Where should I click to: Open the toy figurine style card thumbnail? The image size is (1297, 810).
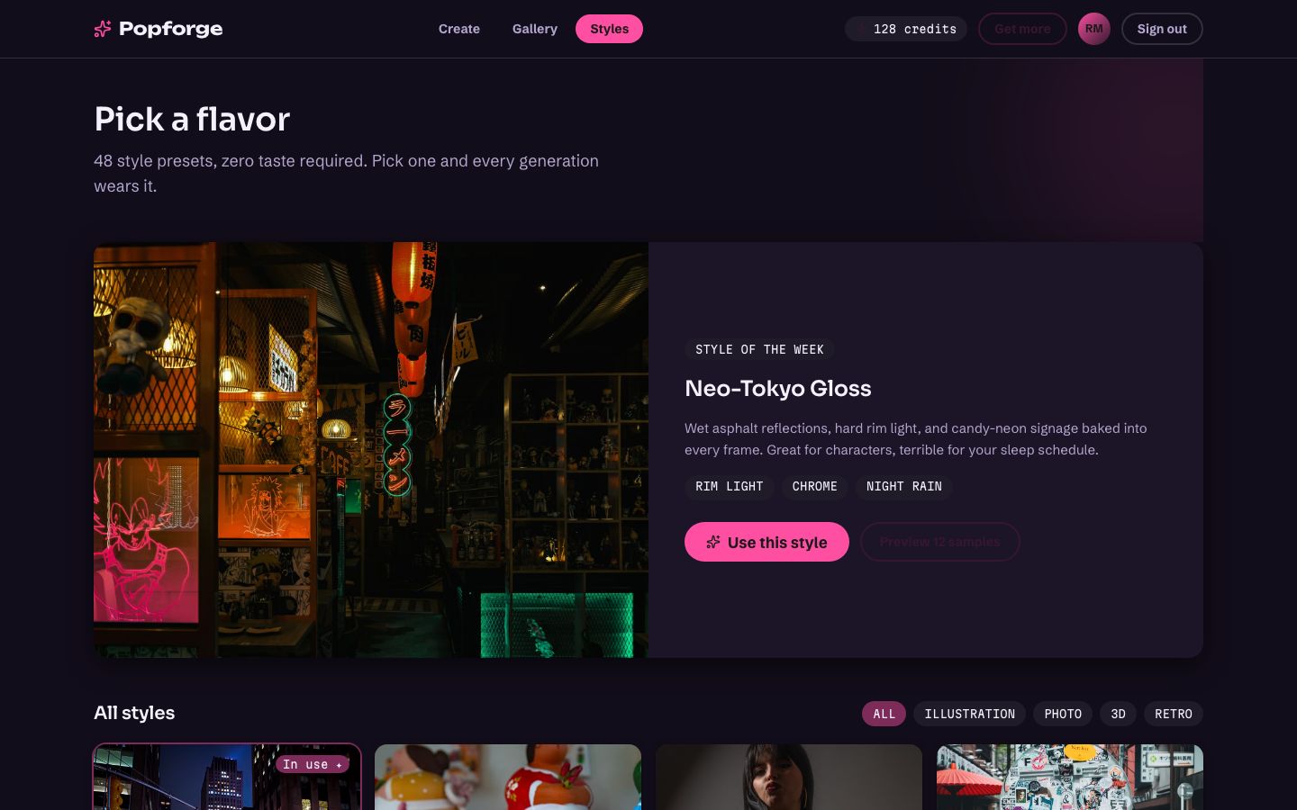click(508, 778)
